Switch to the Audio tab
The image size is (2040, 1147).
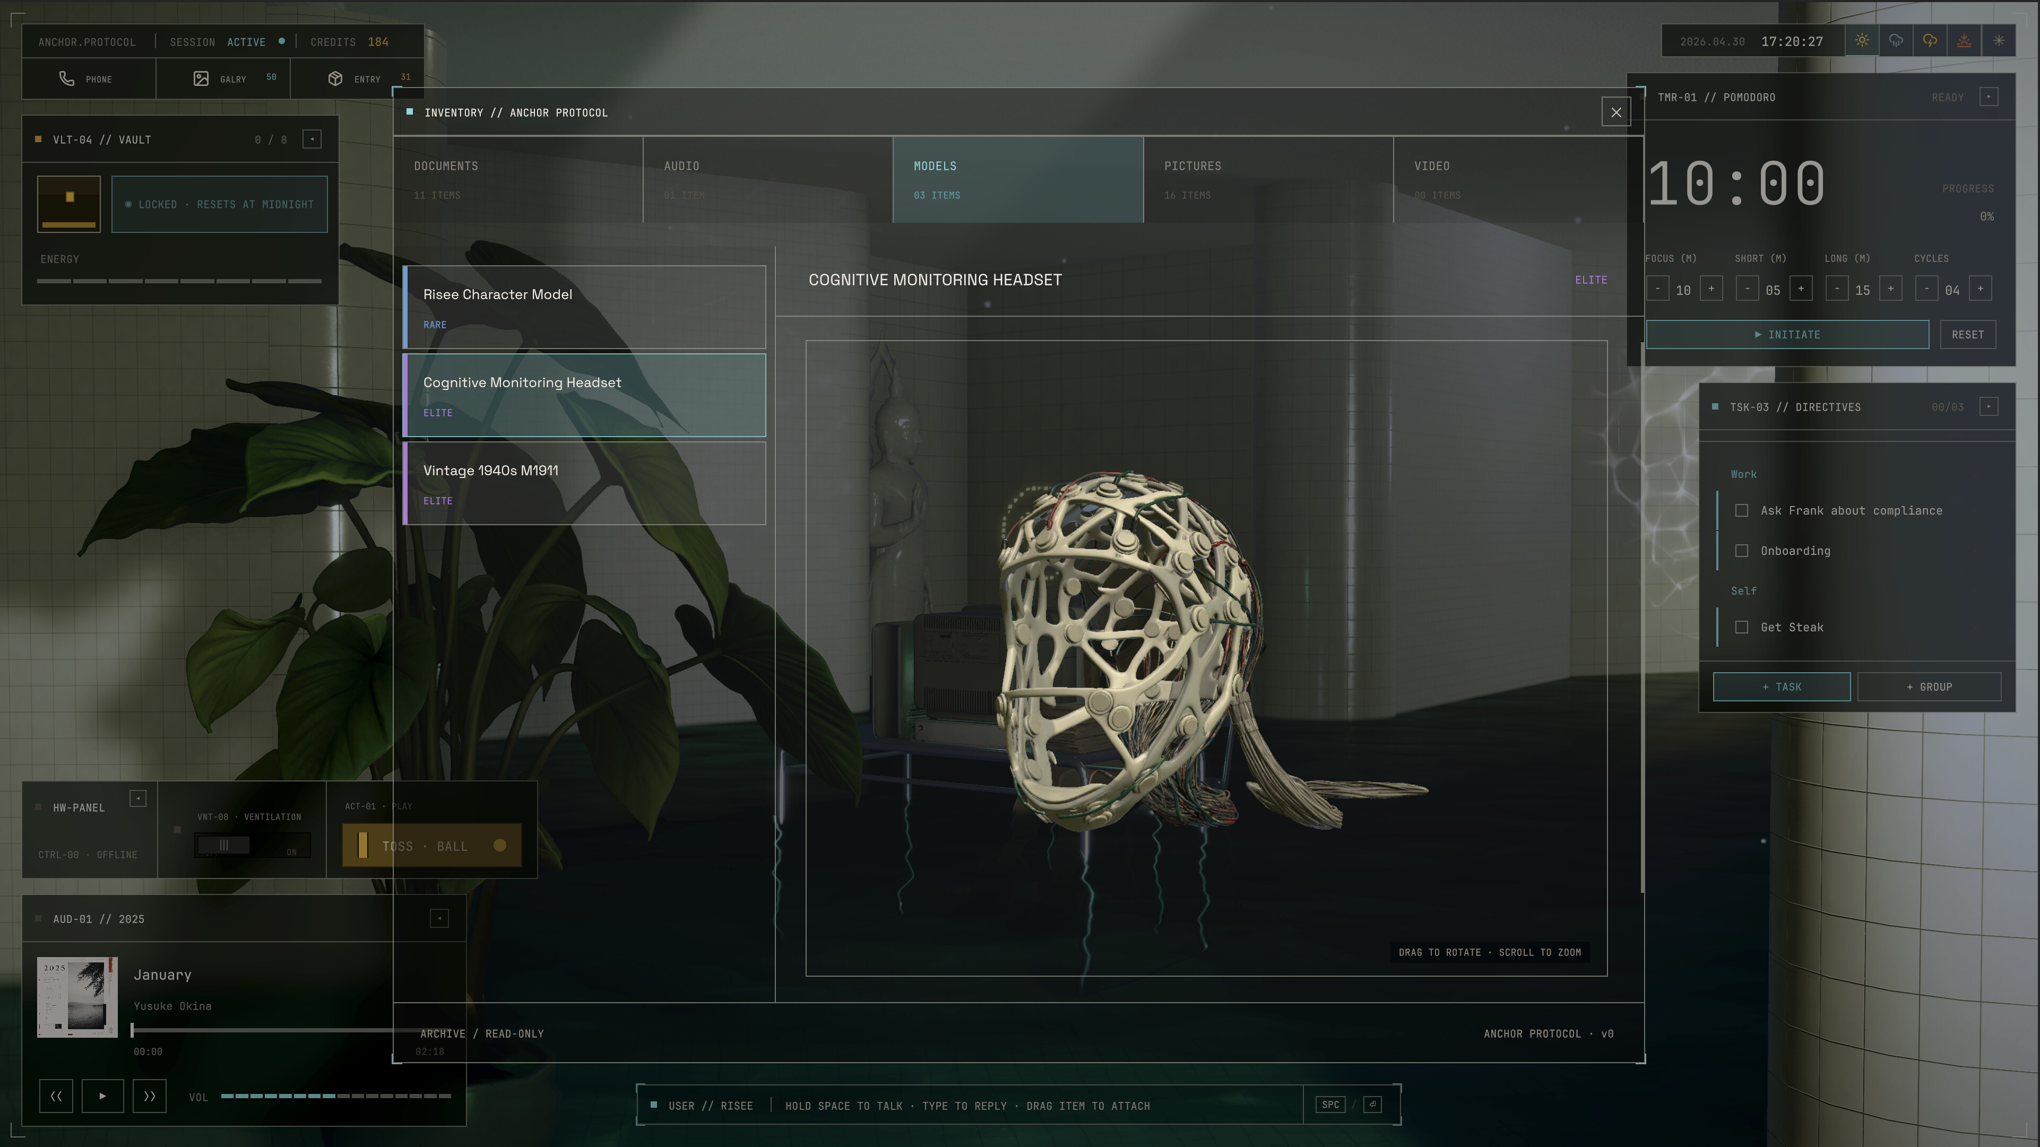click(768, 180)
